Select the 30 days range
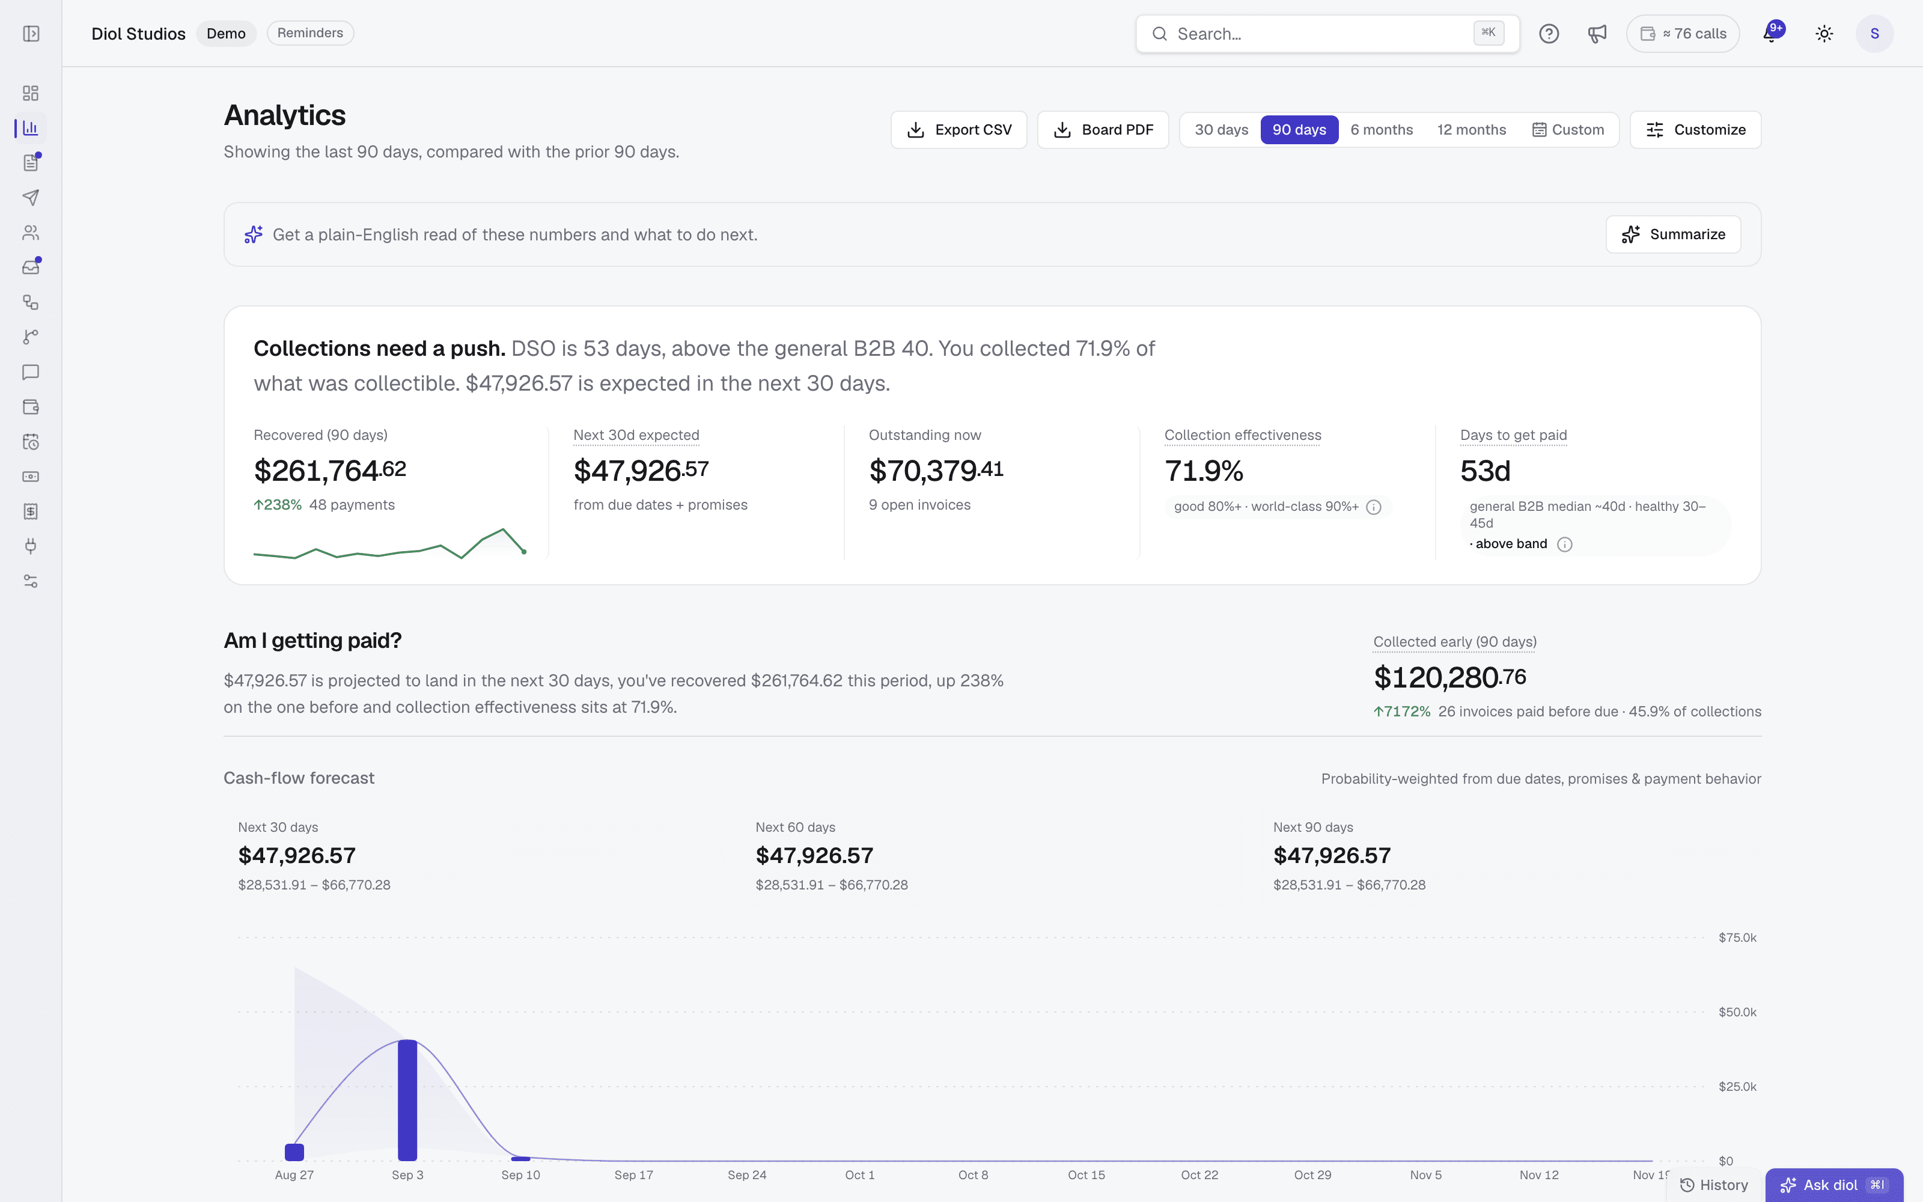Image resolution: width=1923 pixels, height=1202 pixels. click(1221, 130)
